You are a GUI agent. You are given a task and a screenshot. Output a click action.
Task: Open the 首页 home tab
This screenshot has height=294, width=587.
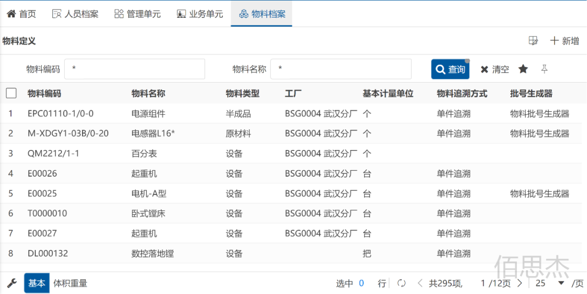(22, 14)
